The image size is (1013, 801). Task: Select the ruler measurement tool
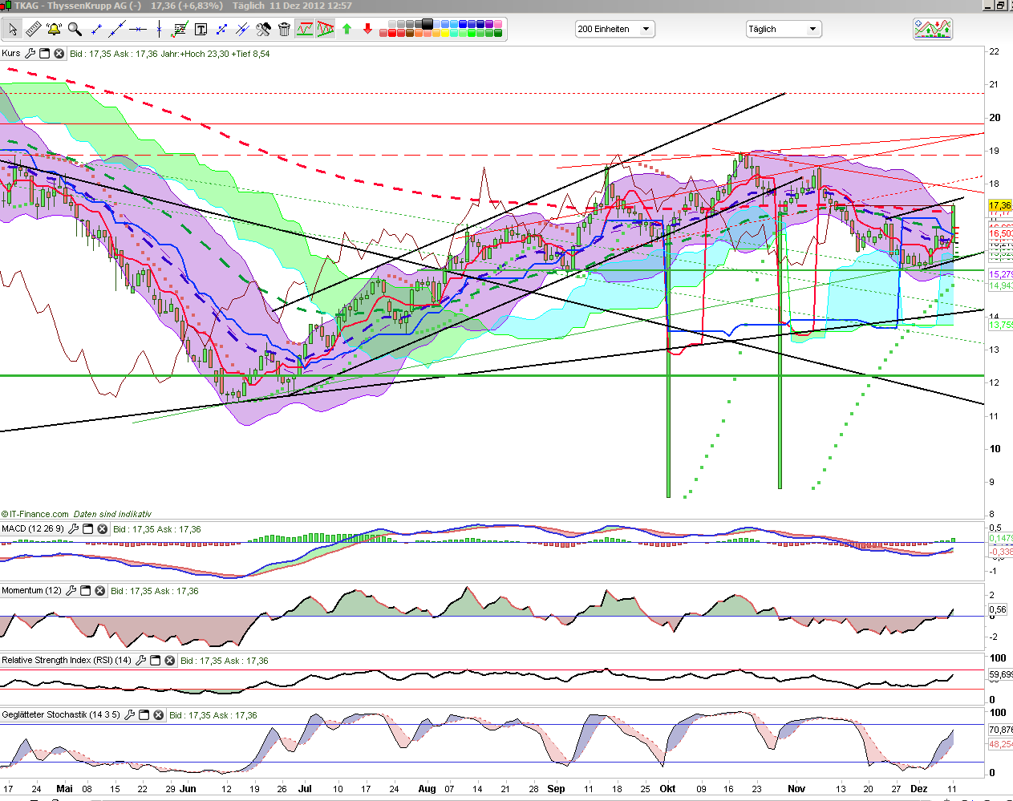tap(33, 29)
